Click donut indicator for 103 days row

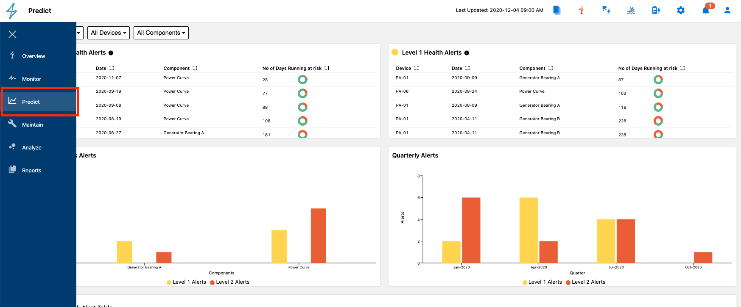pyautogui.click(x=658, y=93)
